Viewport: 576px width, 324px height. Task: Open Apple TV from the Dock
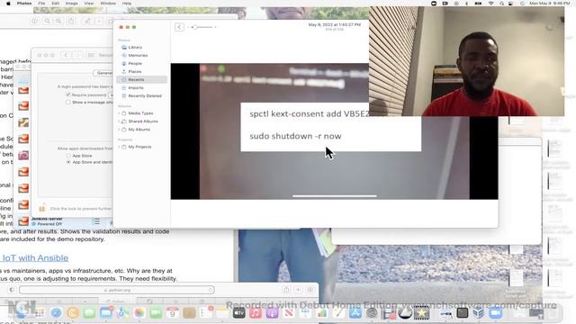tap(238, 313)
